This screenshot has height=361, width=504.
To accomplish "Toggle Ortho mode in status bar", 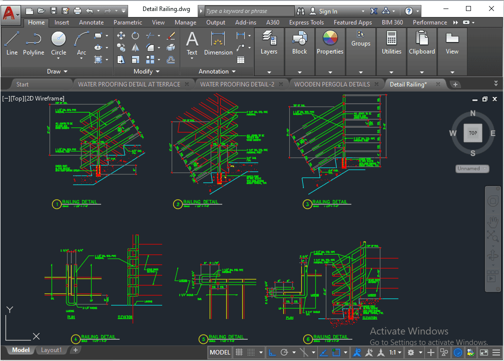I will point(272,352).
